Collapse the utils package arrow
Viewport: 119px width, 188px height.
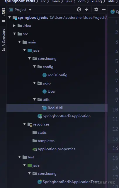35,99
